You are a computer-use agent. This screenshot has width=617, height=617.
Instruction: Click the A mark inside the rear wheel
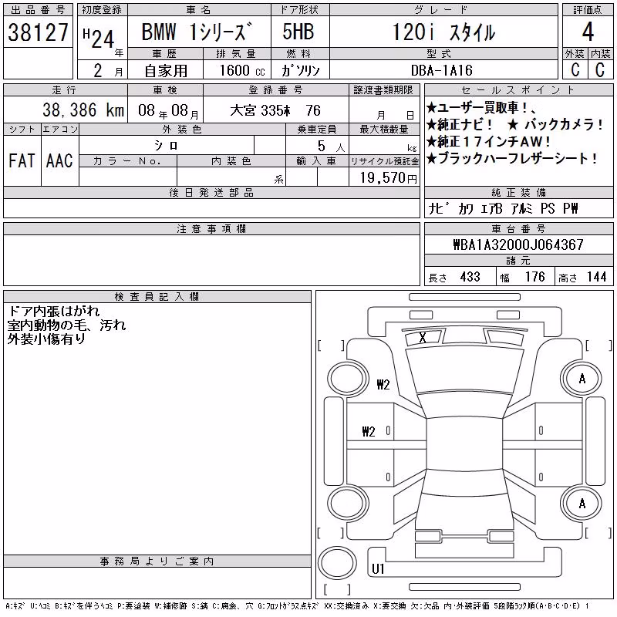582,504
